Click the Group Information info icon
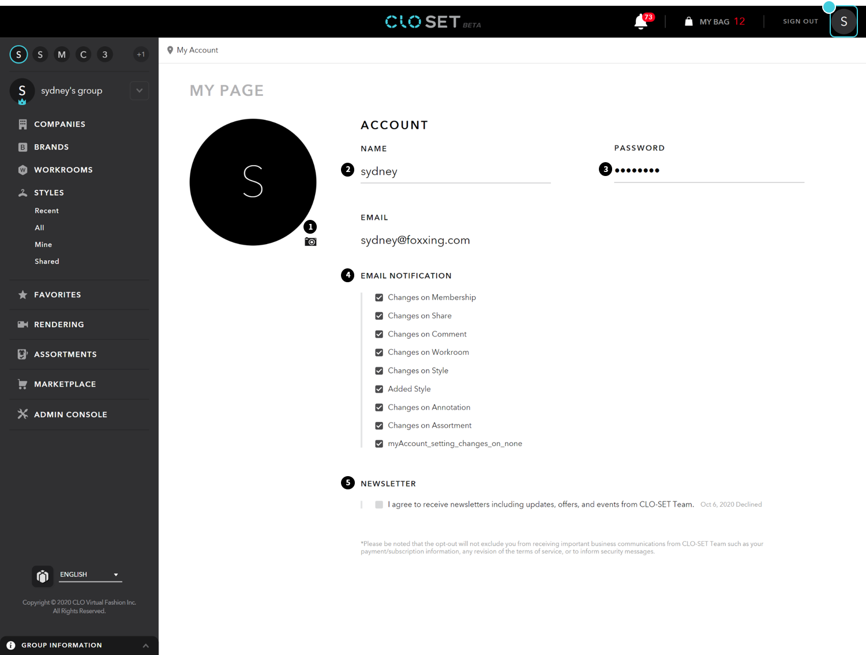 coord(10,645)
